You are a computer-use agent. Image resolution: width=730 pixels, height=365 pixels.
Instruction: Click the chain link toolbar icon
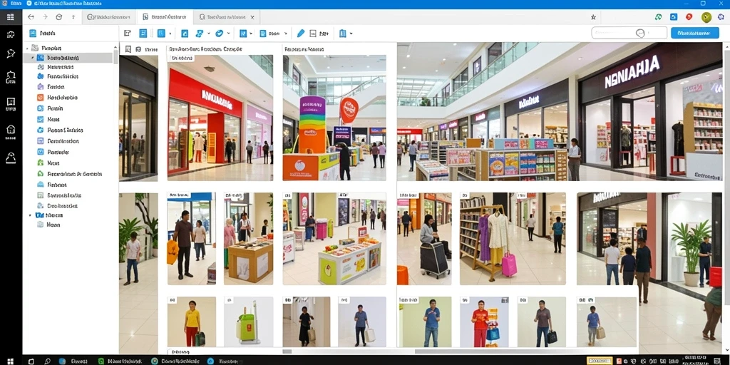click(200, 33)
